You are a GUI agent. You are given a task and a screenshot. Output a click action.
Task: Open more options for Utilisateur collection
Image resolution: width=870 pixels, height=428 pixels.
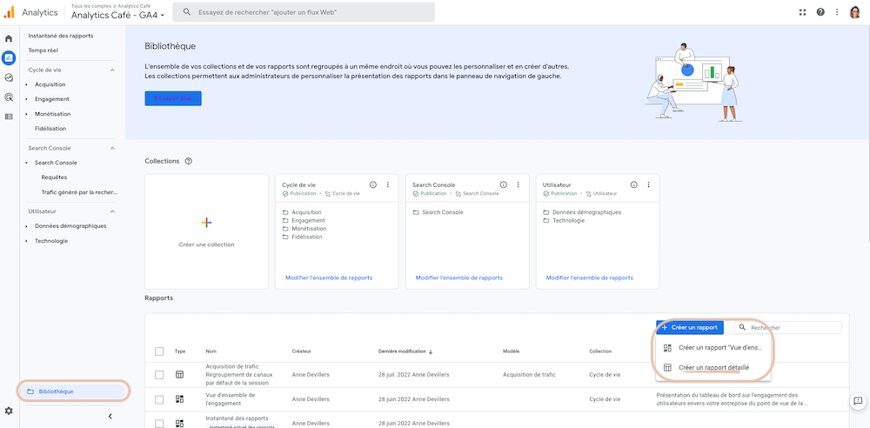649,184
